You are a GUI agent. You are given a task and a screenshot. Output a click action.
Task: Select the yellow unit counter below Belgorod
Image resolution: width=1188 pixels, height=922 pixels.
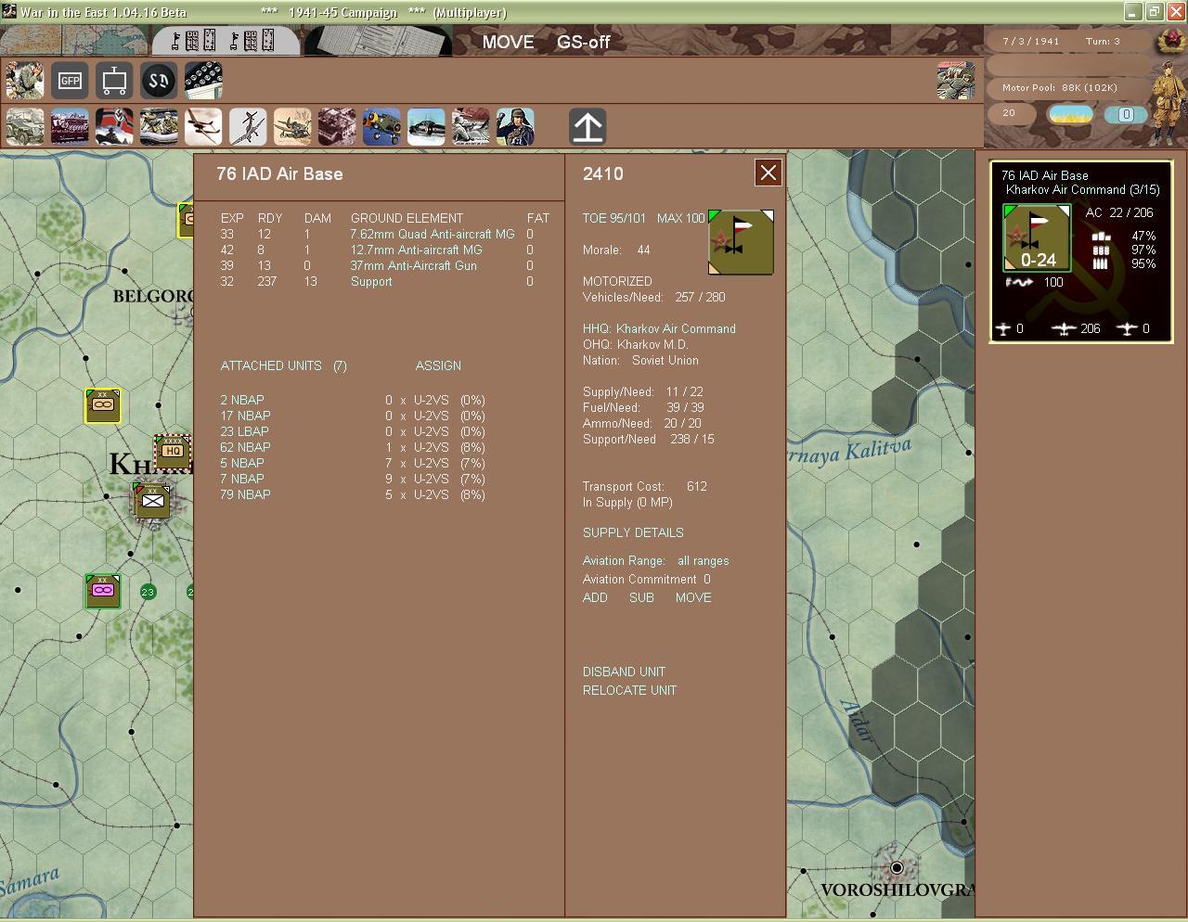pyautogui.click(x=103, y=406)
